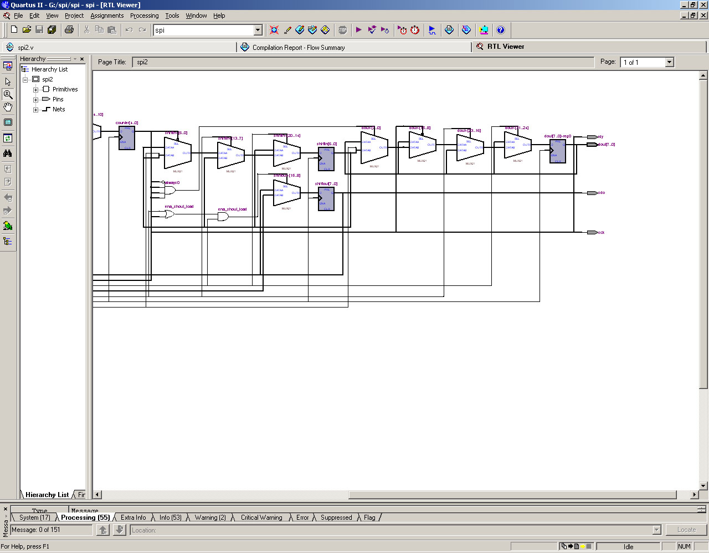Open the Page number dropdown
Image resolution: width=709 pixels, height=553 pixels.
click(x=669, y=62)
